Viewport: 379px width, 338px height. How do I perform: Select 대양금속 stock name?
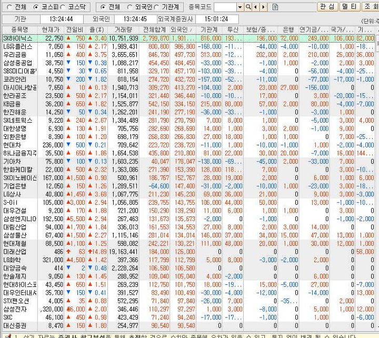(x=15, y=269)
